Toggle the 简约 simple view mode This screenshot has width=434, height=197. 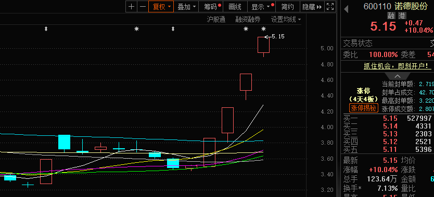tap(287, 7)
